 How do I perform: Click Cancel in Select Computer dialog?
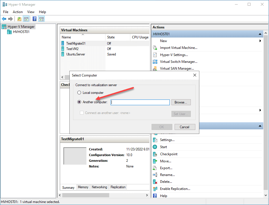(185, 127)
